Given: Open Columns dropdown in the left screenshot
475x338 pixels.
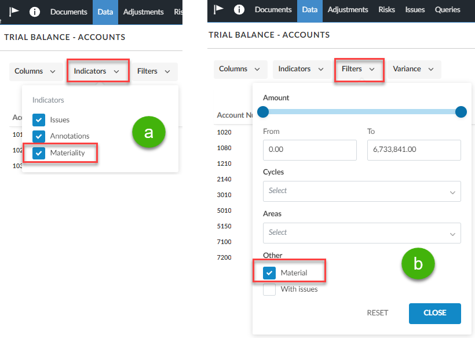Looking at the screenshot, I should tap(36, 71).
